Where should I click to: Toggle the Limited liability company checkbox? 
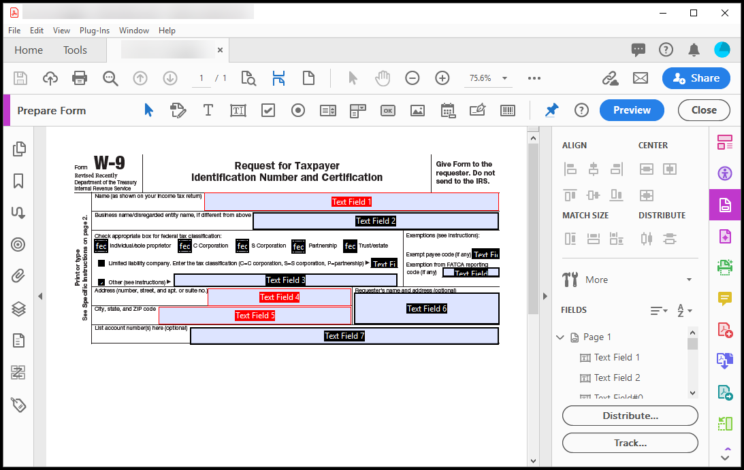point(101,263)
